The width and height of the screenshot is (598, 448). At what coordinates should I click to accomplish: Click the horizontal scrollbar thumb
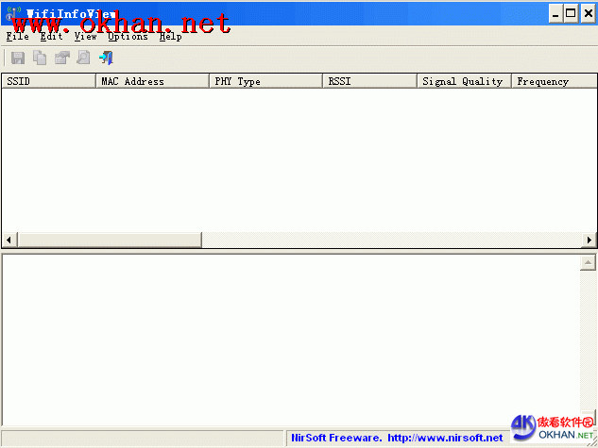[110, 240]
